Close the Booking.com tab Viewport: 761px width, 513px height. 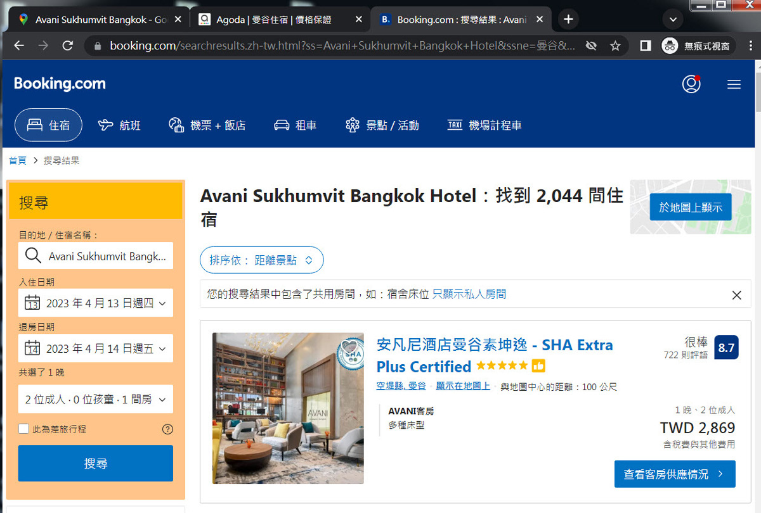[540, 20]
